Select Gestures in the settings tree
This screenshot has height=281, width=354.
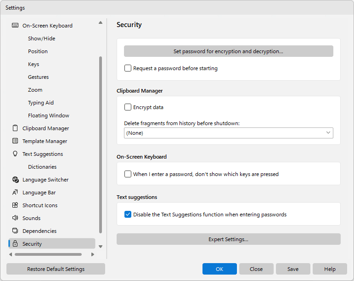coord(38,77)
